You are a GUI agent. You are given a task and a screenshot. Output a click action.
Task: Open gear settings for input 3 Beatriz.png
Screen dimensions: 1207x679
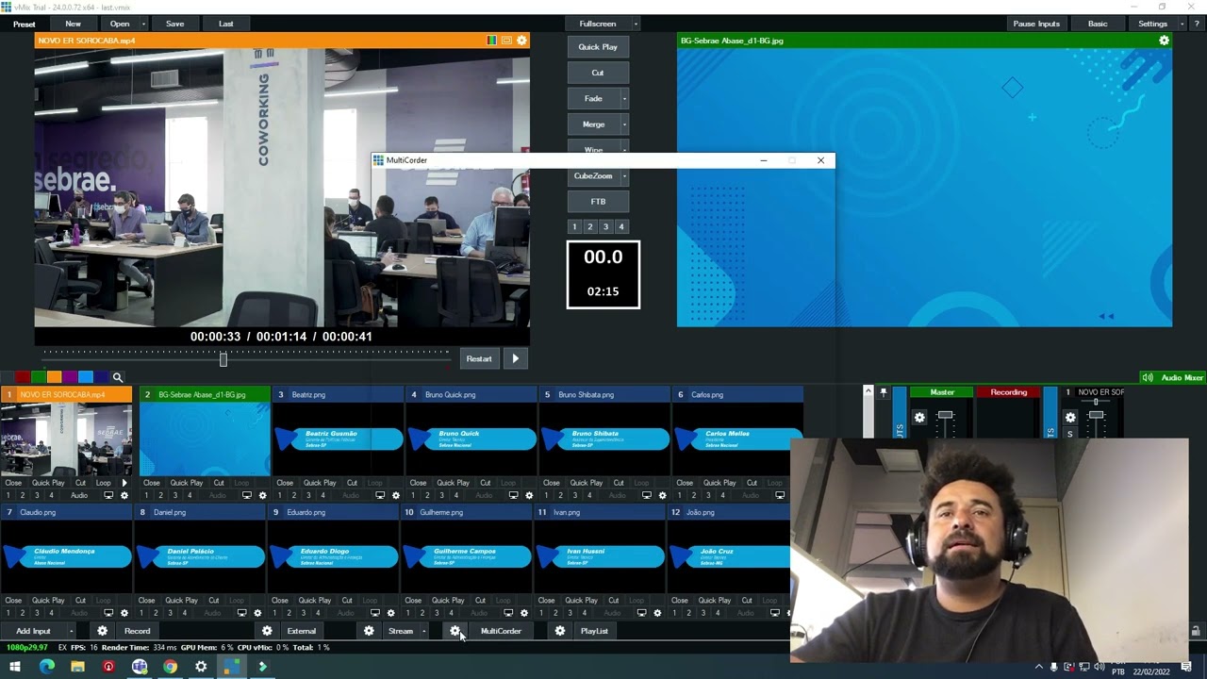coord(395,495)
